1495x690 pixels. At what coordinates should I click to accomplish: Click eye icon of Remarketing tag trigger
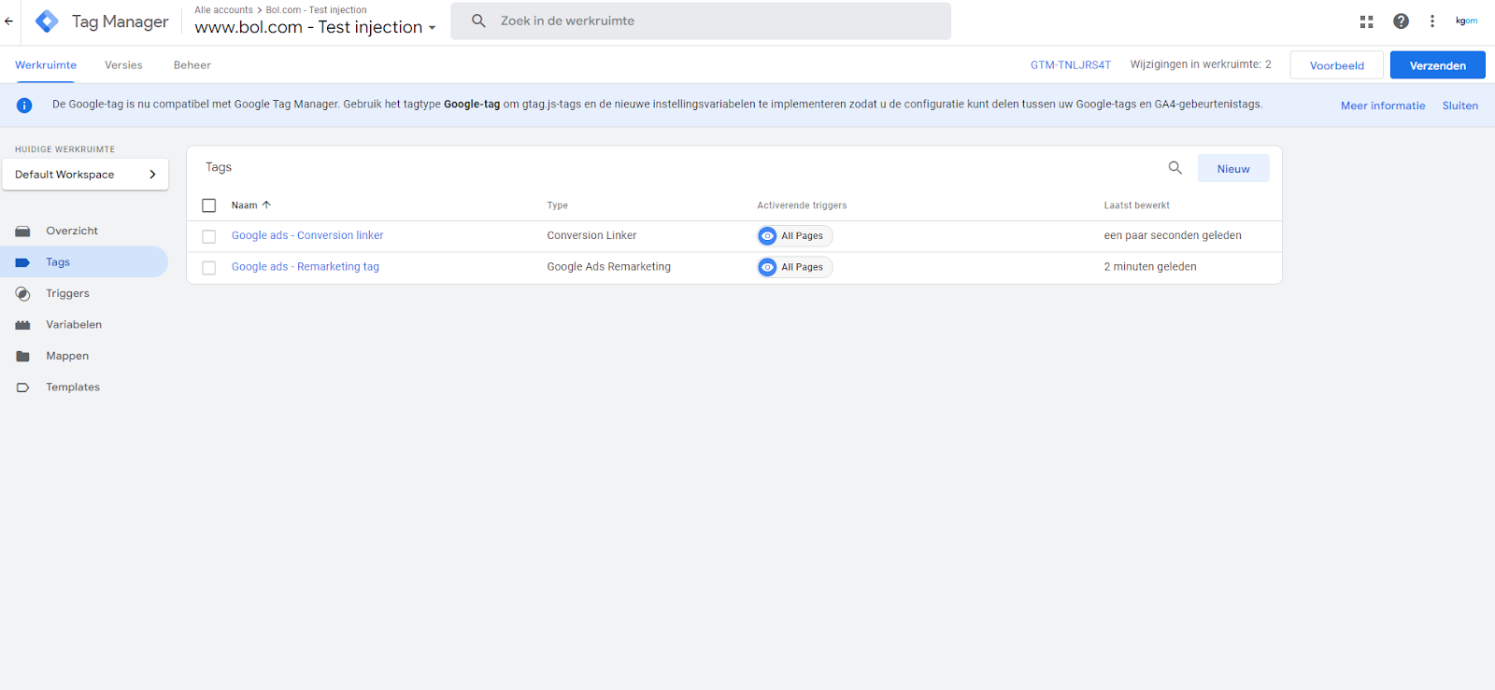767,267
